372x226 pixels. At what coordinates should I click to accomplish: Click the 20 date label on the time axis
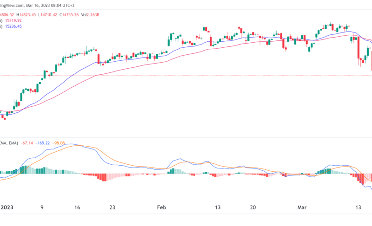(253, 207)
